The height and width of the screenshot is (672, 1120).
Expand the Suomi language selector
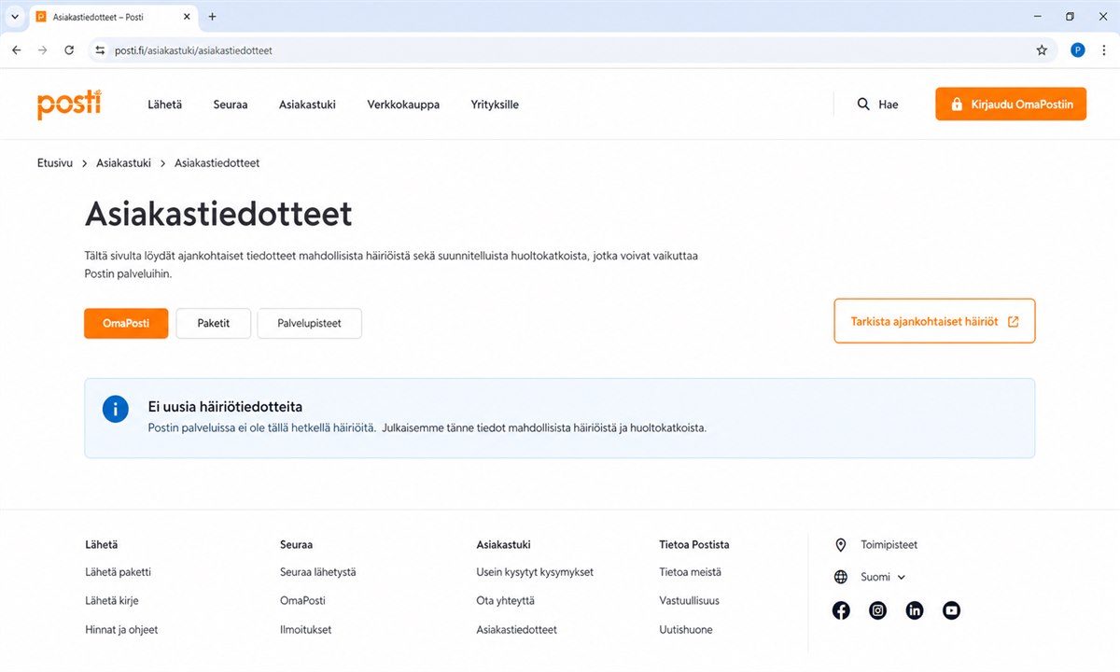[882, 577]
